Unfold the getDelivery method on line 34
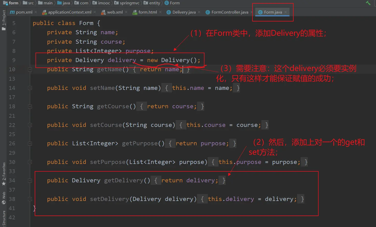 pyautogui.click(x=30, y=181)
